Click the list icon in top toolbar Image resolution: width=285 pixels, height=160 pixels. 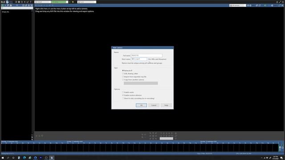point(16,2)
